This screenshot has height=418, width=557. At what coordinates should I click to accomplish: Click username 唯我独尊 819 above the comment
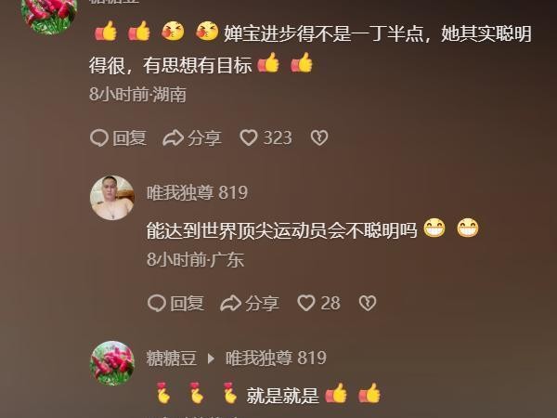click(x=197, y=192)
